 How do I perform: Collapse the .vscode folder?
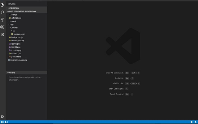[27, 21]
